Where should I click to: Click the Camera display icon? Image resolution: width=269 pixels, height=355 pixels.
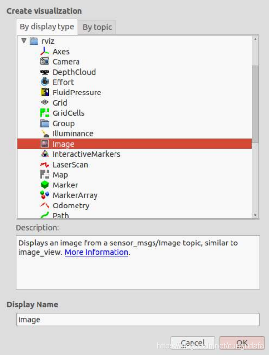coord(45,61)
